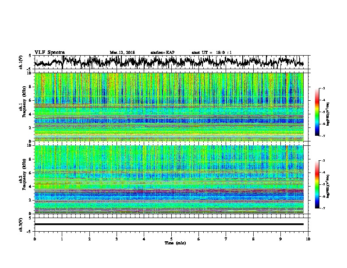This screenshot has height=268, width=347.
Task: Click the "Time (min)" axis label
Action: 175,243
